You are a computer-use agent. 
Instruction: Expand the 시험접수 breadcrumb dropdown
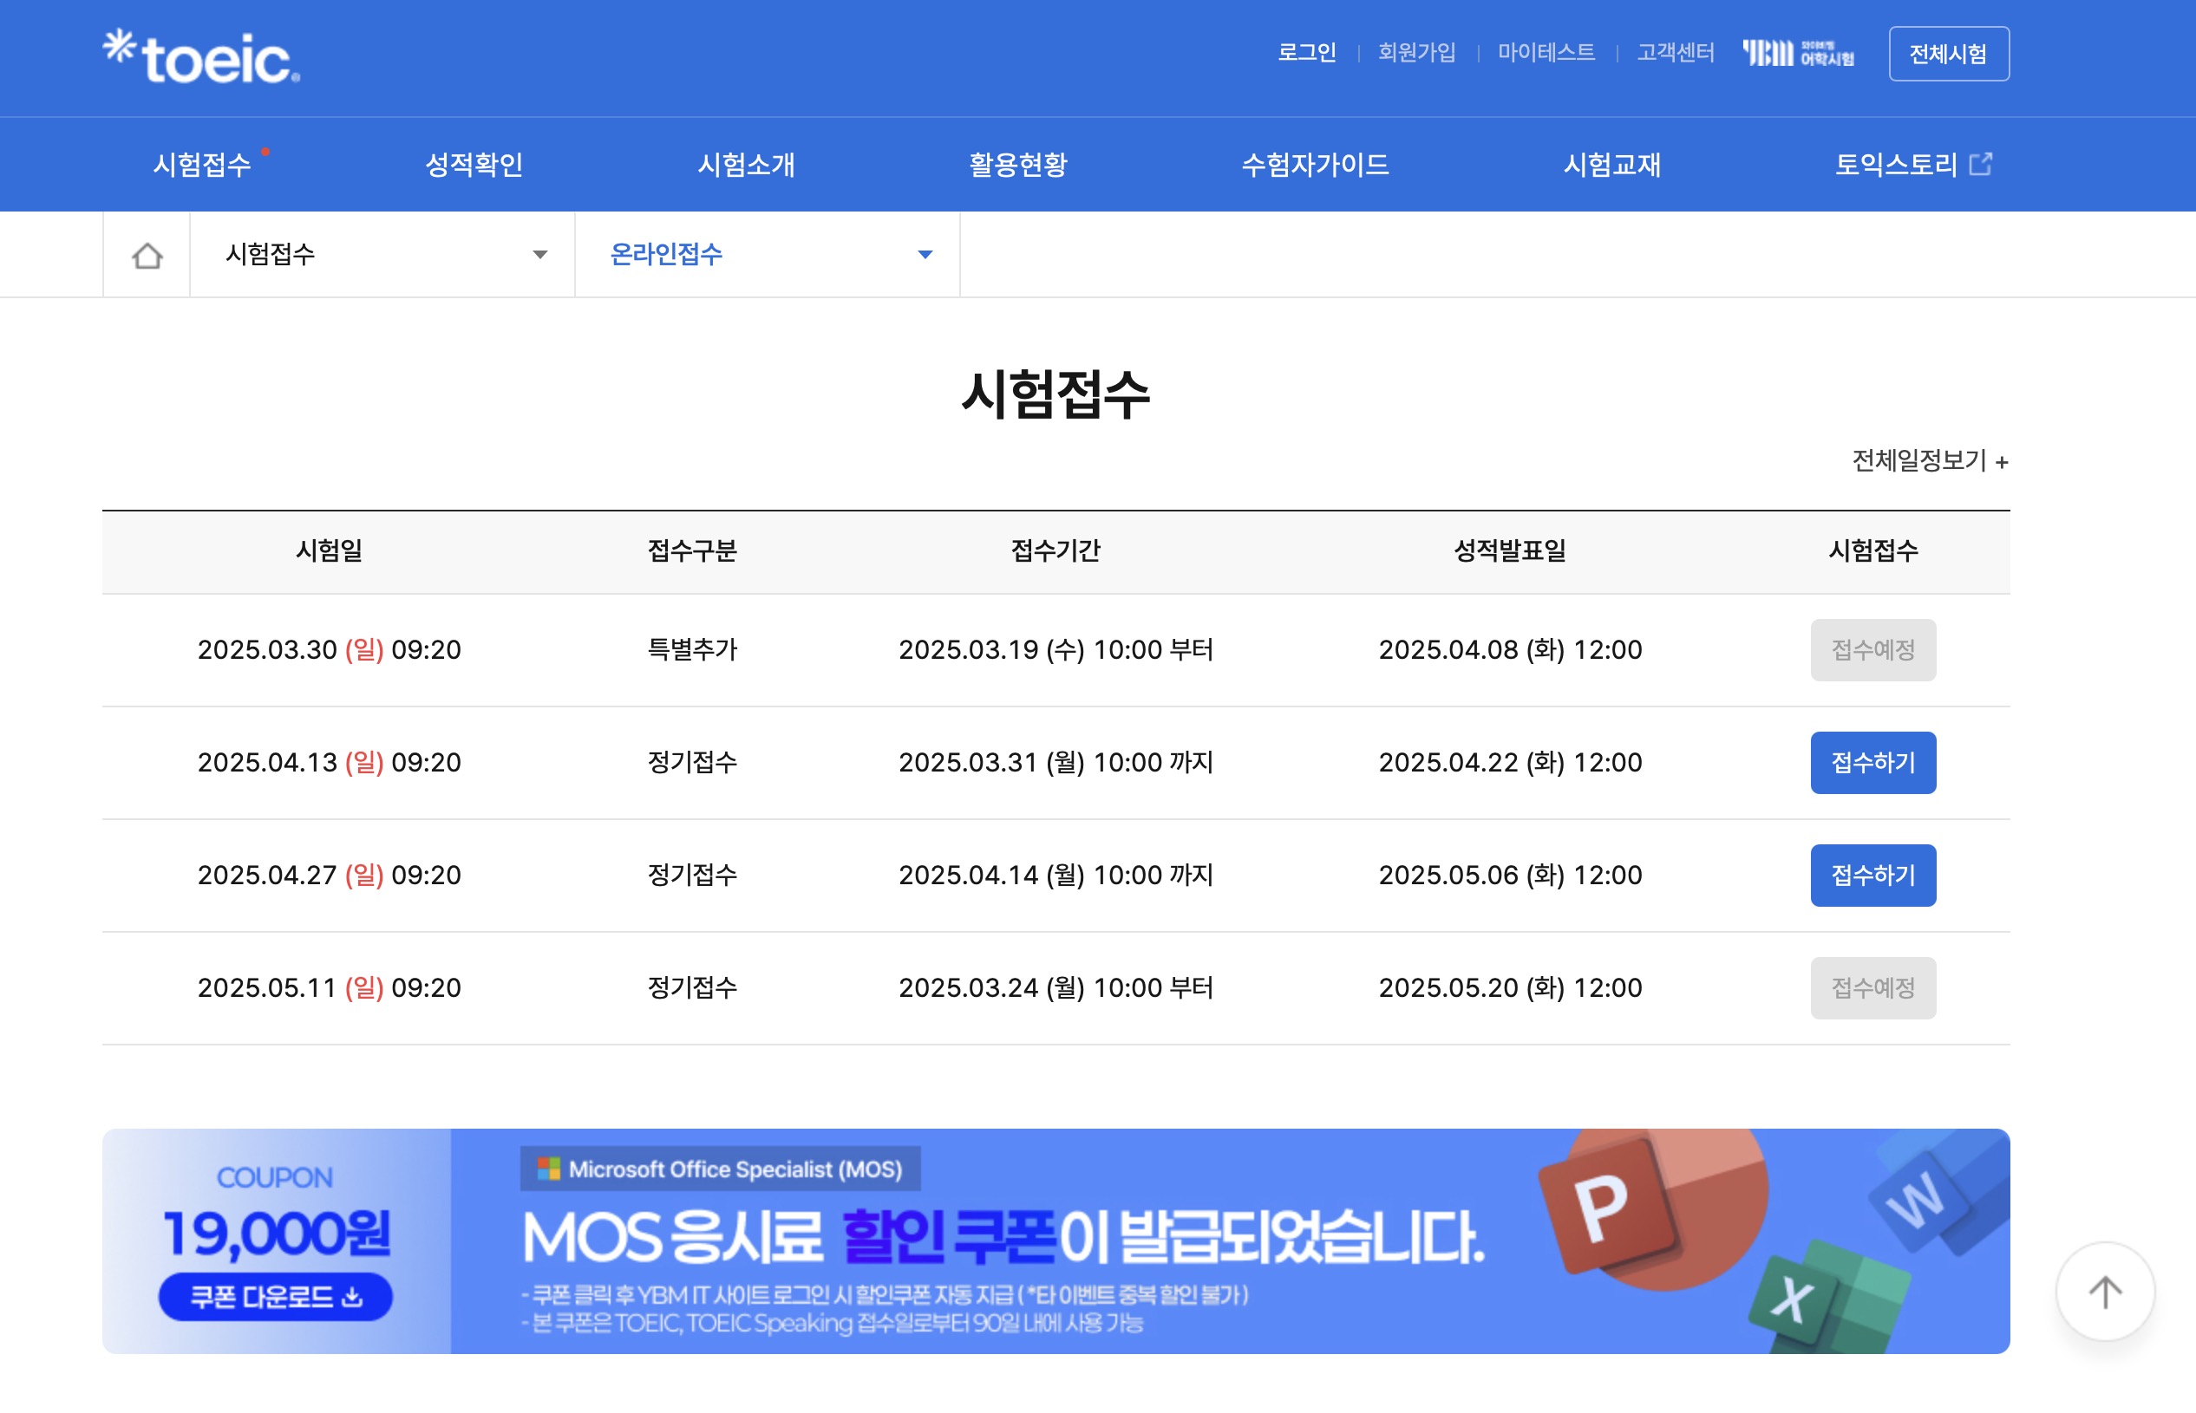382,254
